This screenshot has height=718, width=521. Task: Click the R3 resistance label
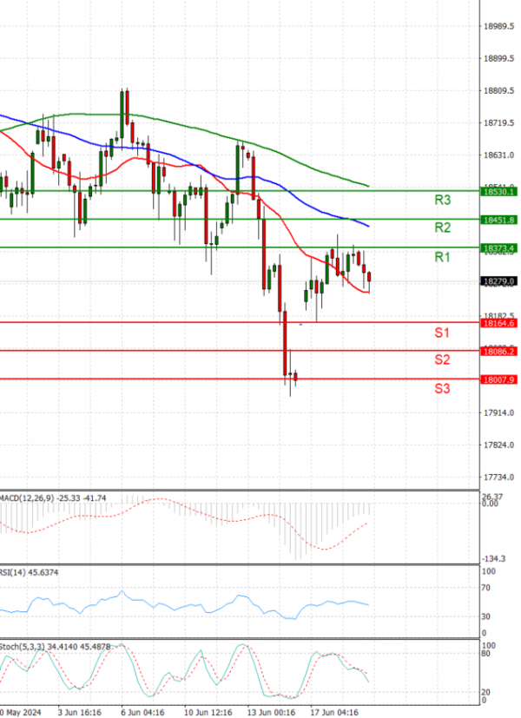click(x=442, y=200)
